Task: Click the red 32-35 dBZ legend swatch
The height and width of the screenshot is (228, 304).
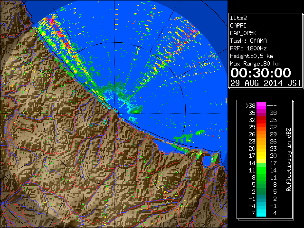Action: [x=261, y=120]
